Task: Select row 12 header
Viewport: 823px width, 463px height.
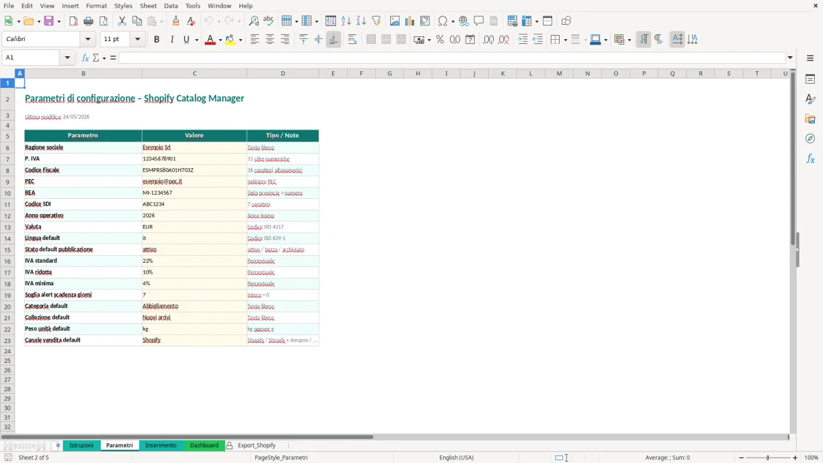Action: coord(8,215)
